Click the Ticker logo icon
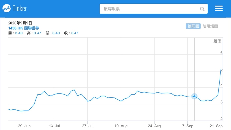 (7, 8)
